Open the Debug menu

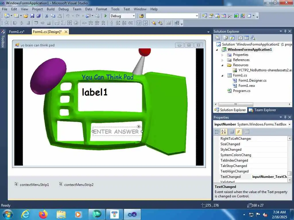(63, 9)
